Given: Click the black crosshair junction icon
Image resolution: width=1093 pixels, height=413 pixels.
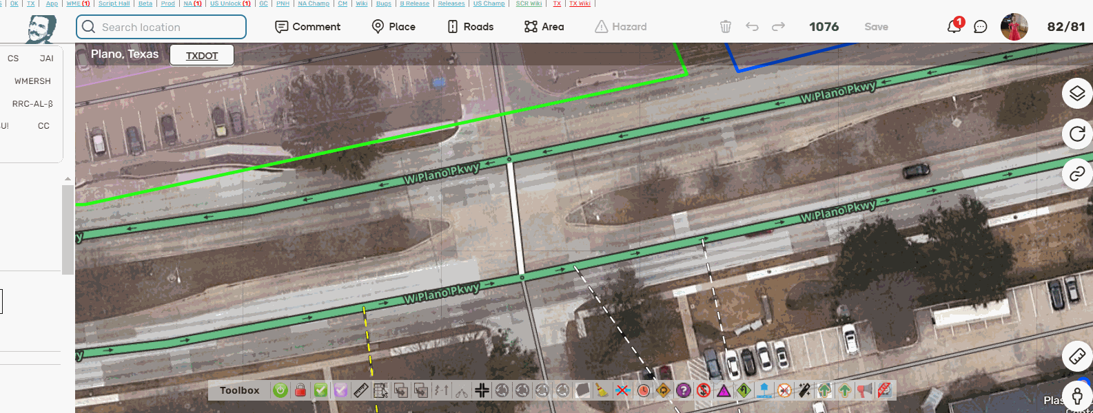Looking at the screenshot, I should tap(482, 390).
